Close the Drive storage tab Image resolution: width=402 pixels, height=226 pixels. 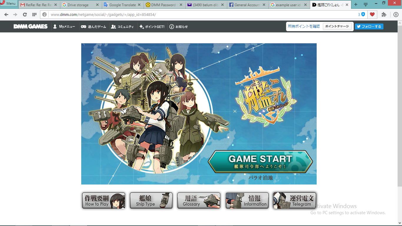pyautogui.click(x=97, y=5)
